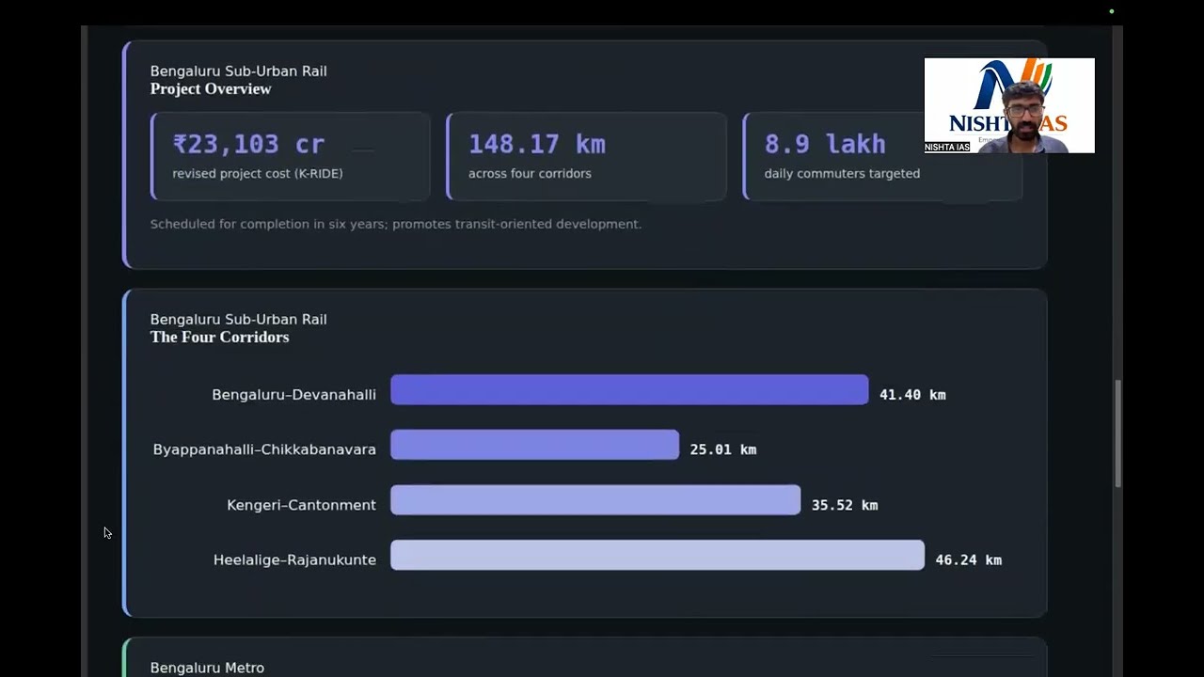Click "Bengaluru Sub-Urban Rail" above The Four Corridors
The width and height of the screenshot is (1204, 677).
click(x=239, y=320)
